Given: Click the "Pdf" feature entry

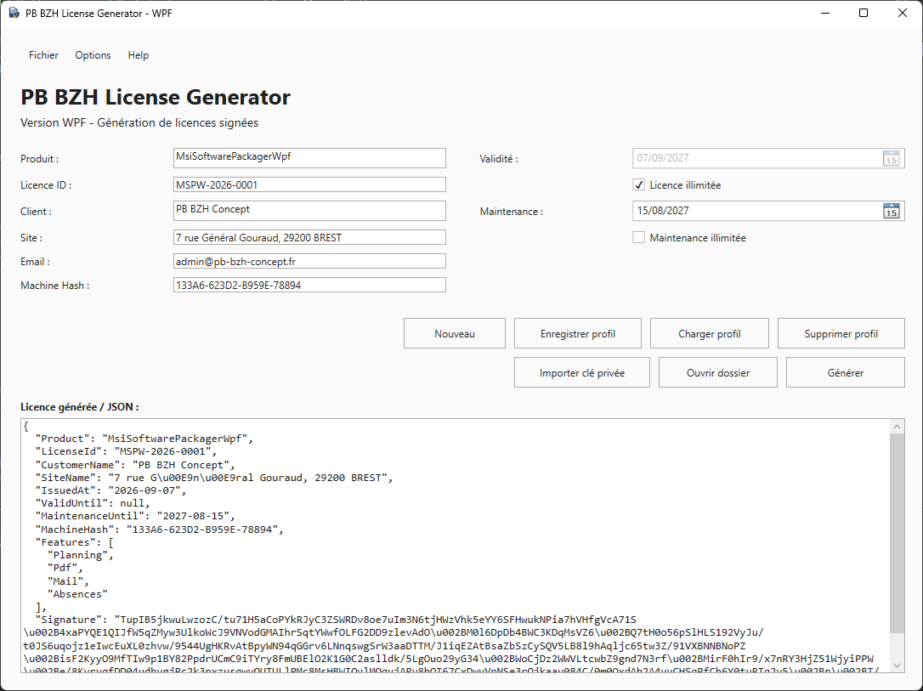Looking at the screenshot, I should [65, 569].
